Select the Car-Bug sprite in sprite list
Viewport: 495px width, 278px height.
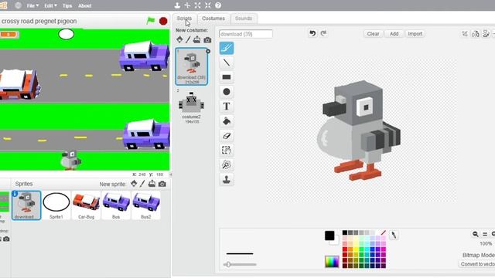(x=86, y=205)
